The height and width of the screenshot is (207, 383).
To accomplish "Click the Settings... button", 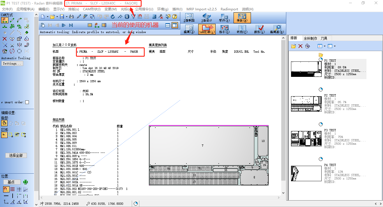I will pos(12,64).
